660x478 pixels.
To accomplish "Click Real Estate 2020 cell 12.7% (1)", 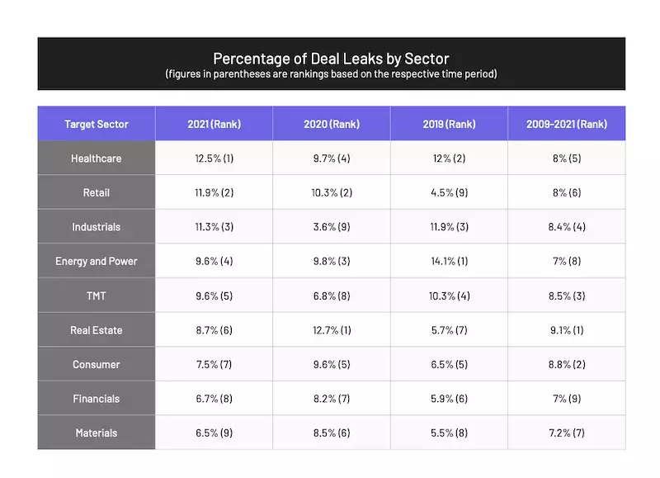I will click(332, 330).
